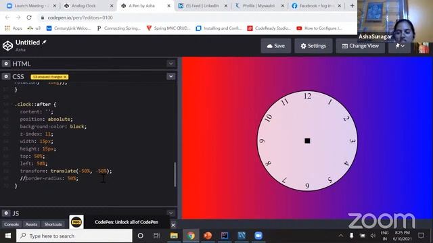Click the CodePen logo icon
Image resolution: width=433 pixels, height=243 pixels.
(x=7, y=46)
